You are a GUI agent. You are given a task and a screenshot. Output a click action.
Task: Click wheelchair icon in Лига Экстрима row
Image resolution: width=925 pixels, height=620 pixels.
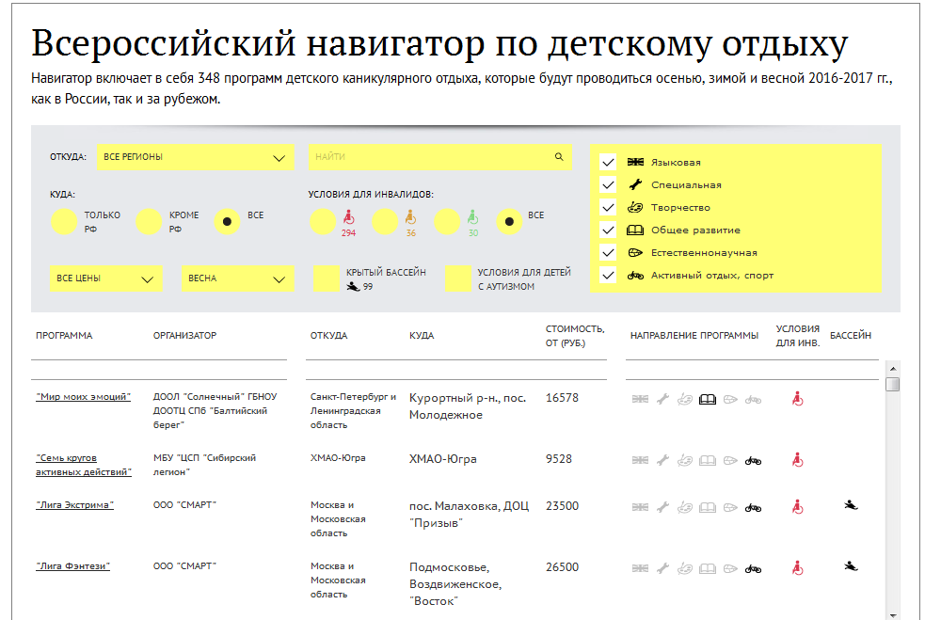tap(798, 507)
